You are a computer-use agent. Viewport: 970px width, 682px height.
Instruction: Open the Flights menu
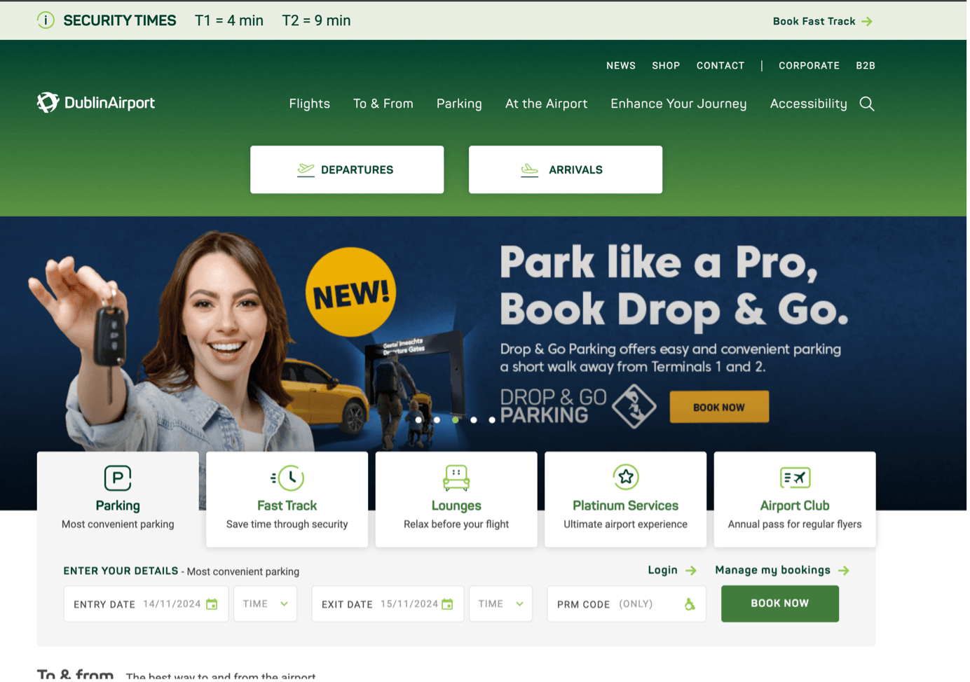click(310, 104)
